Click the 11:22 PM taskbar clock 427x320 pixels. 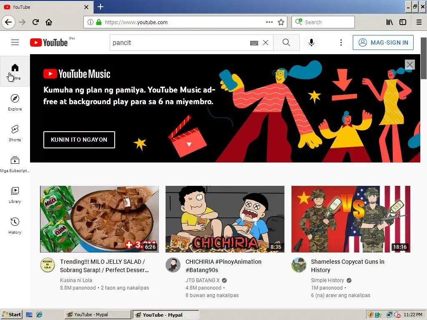(x=413, y=315)
